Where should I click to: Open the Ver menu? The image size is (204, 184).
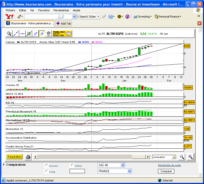(x=32, y=10)
